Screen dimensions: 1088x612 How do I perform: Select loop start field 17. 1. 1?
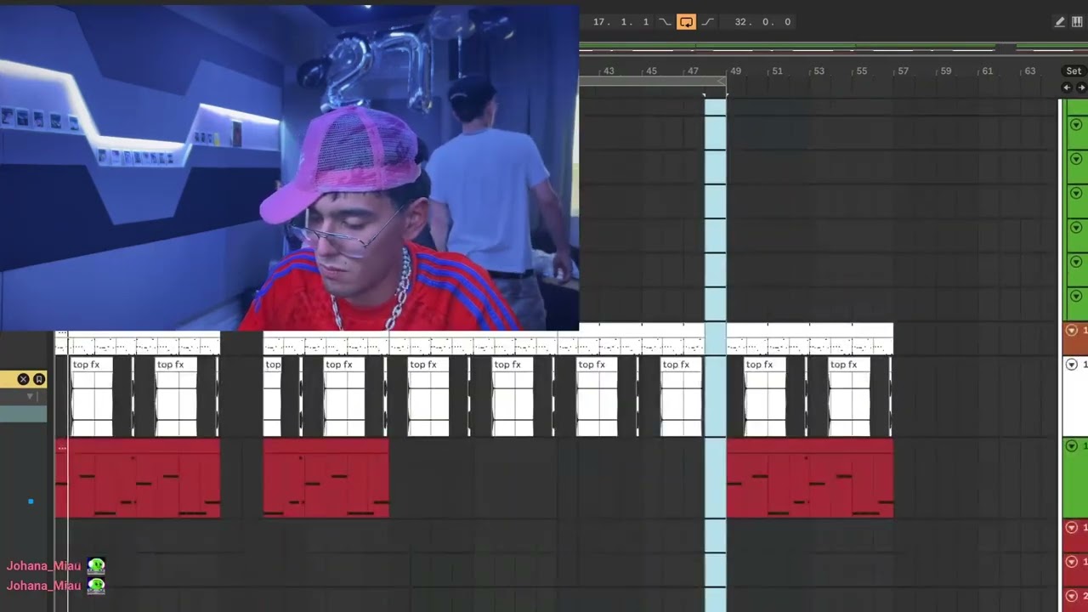(x=621, y=22)
